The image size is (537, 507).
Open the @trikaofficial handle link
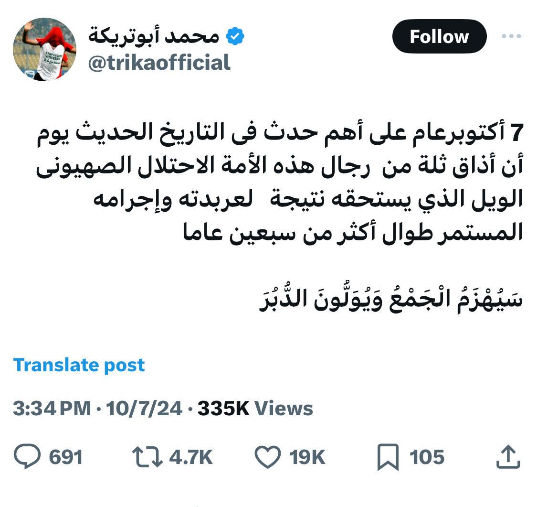(161, 61)
